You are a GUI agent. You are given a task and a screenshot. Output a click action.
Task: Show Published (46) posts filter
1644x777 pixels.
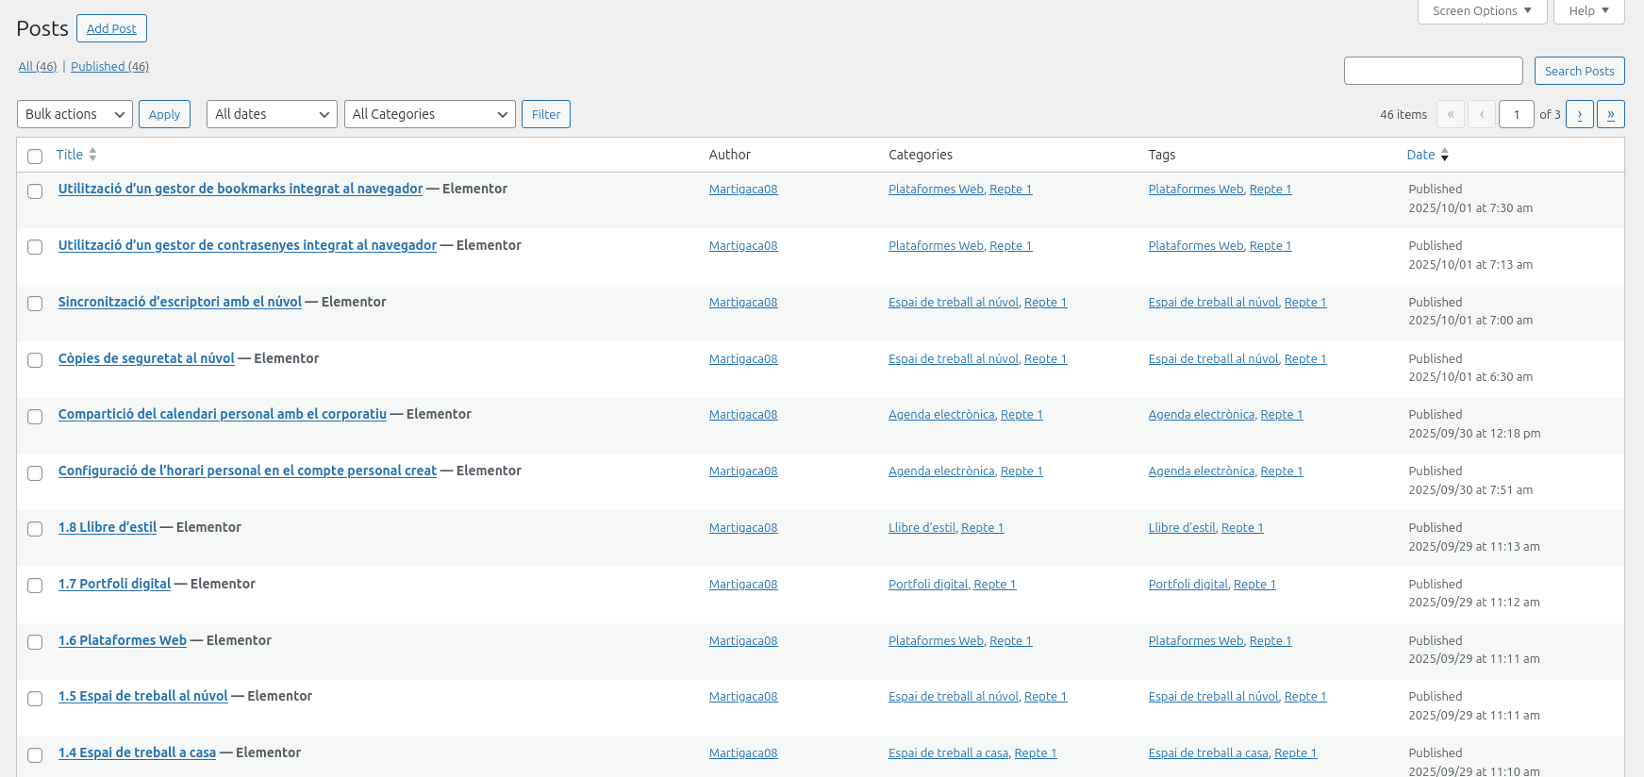pyautogui.click(x=109, y=67)
